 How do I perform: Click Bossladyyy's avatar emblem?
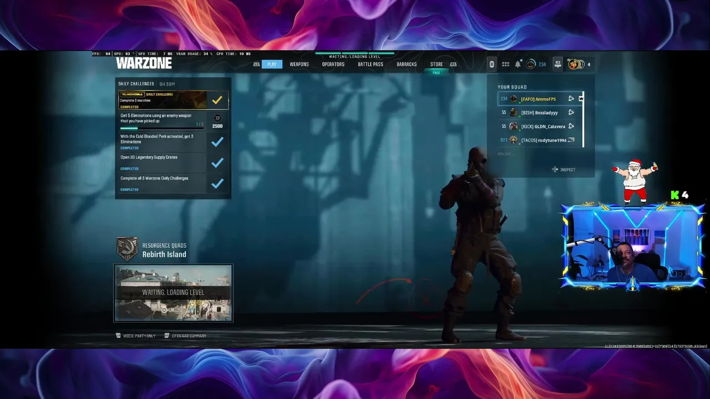514,112
